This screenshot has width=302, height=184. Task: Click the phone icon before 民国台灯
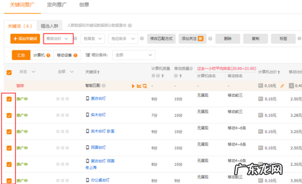[88, 148]
